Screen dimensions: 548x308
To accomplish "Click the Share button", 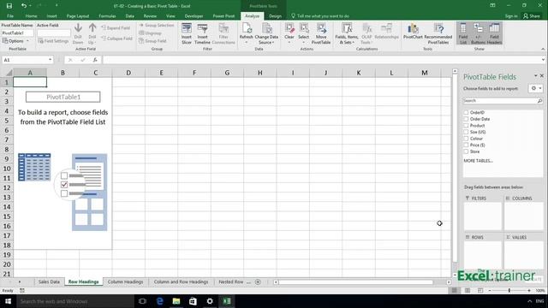I will click(532, 16).
